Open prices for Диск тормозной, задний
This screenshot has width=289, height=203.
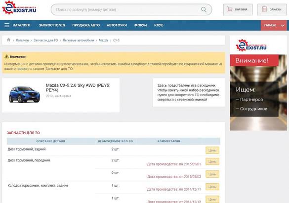[x=212, y=151]
